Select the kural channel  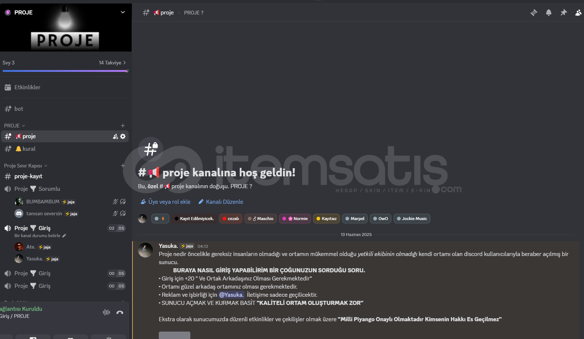click(65, 149)
